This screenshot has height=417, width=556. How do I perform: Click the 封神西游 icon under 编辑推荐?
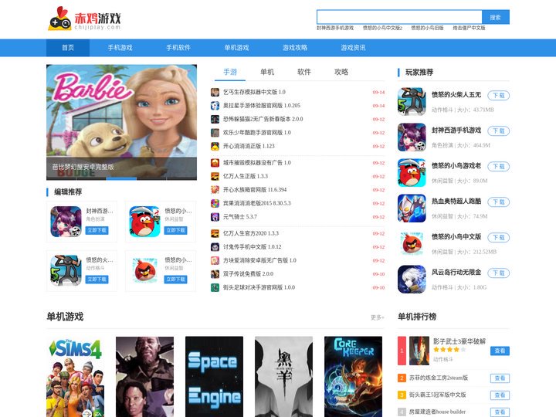(66, 222)
